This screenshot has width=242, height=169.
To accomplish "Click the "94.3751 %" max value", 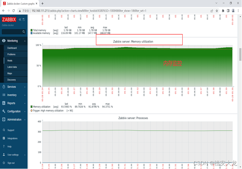I will click(x=107, y=107).
